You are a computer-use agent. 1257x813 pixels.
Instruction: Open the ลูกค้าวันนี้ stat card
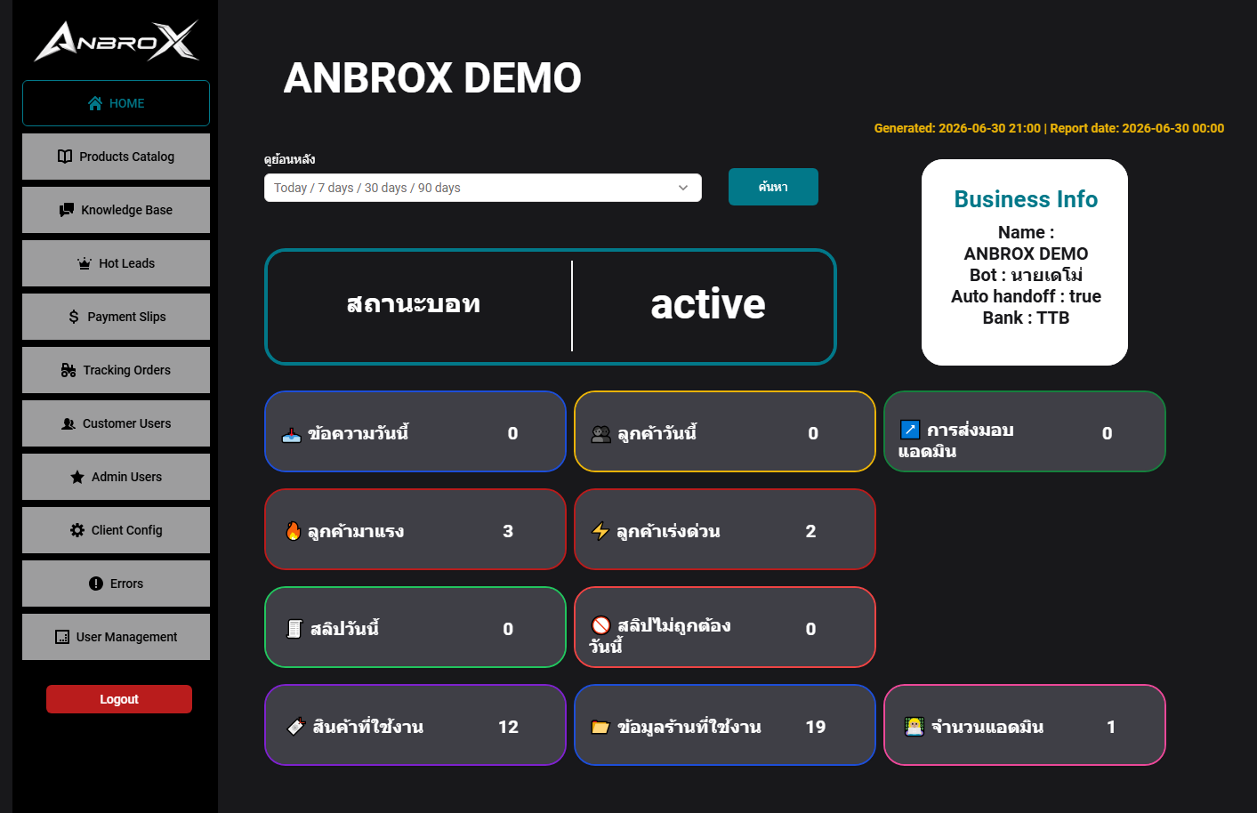click(x=725, y=431)
